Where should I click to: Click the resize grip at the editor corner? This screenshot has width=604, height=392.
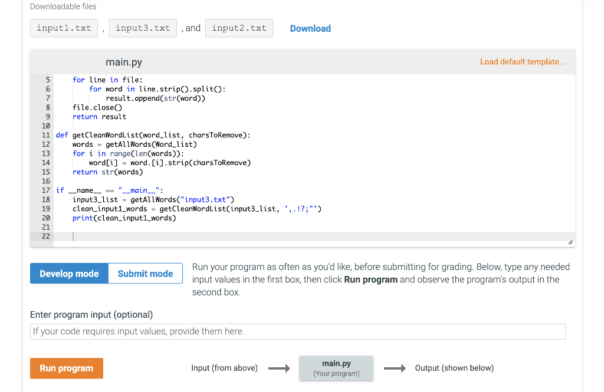tap(570, 241)
